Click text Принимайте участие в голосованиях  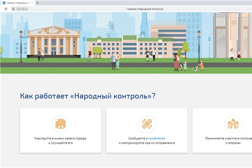click(x=229, y=138)
